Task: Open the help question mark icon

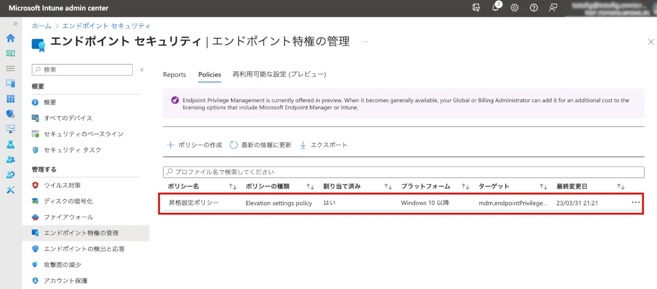Action: tap(534, 8)
